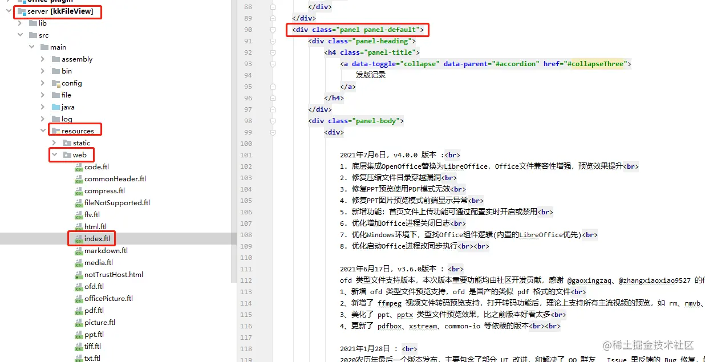705x362 pixels.
Task: Open officePicture.ftl in the project tree
Action: tap(108, 299)
